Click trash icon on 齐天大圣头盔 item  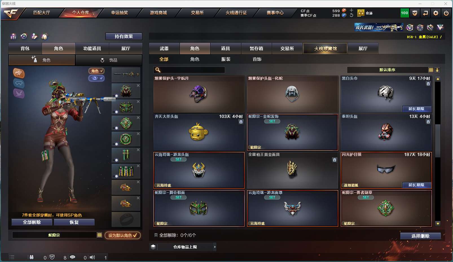pyautogui.click(x=241, y=122)
